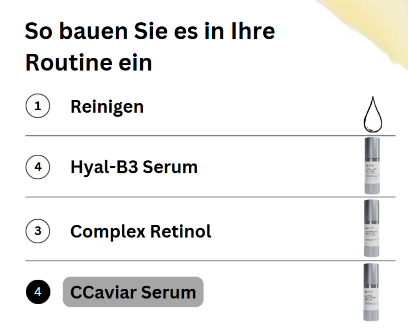The width and height of the screenshot is (408, 331).
Task: Click the heading text "Routine ein"
Action: [x=88, y=62]
